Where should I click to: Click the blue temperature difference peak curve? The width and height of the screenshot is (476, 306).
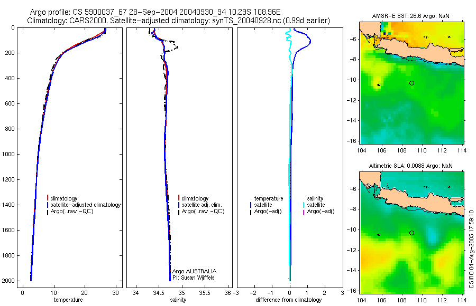pyautogui.click(x=309, y=42)
